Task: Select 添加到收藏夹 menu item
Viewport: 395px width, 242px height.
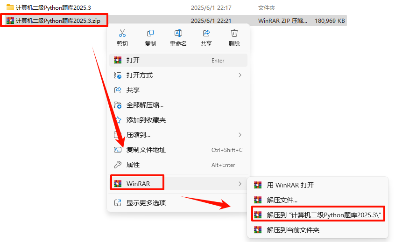Action: [178, 120]
